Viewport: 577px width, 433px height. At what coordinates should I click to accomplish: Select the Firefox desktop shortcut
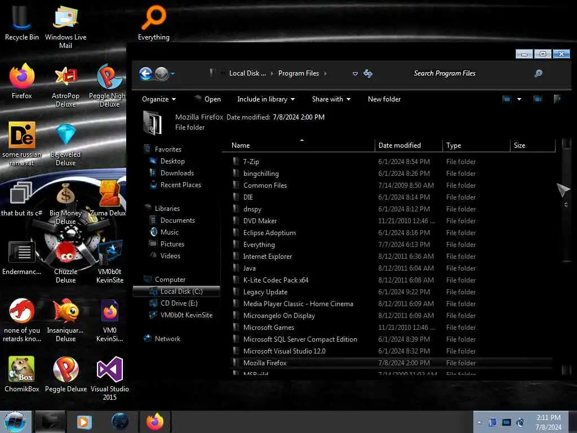[22, 81]
